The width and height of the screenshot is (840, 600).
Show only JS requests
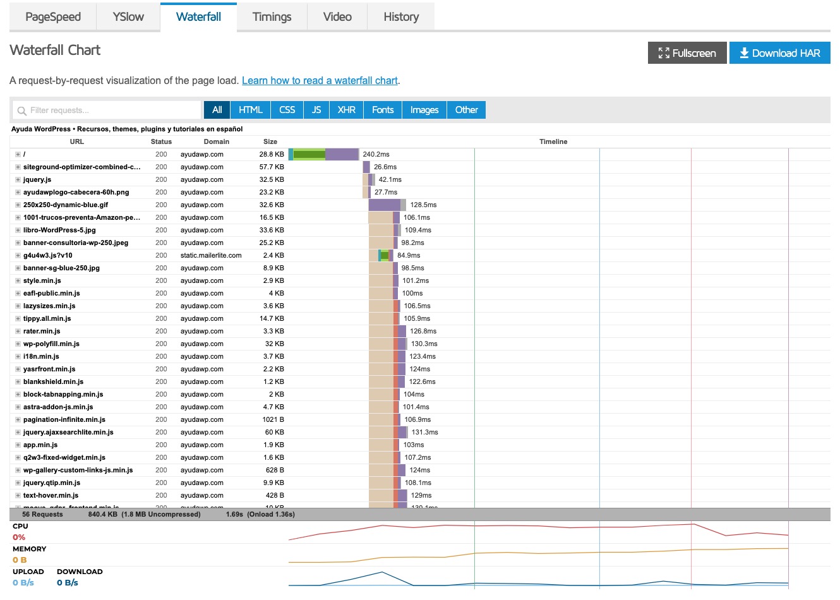(x=316, y=110)
